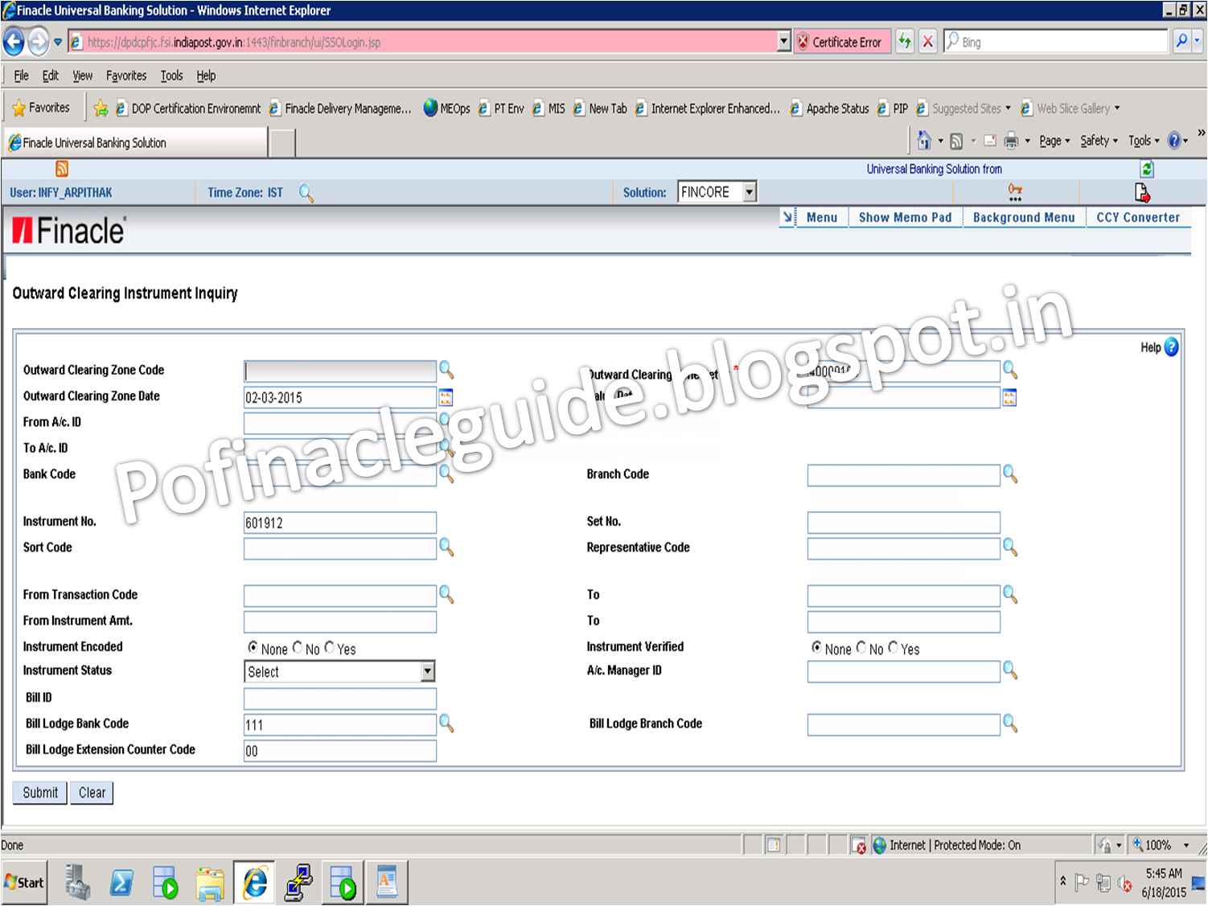This screenshot has height=906, width=1208.
Task: Click the Instrument No. input field
Action: click(x=340, y=523)
